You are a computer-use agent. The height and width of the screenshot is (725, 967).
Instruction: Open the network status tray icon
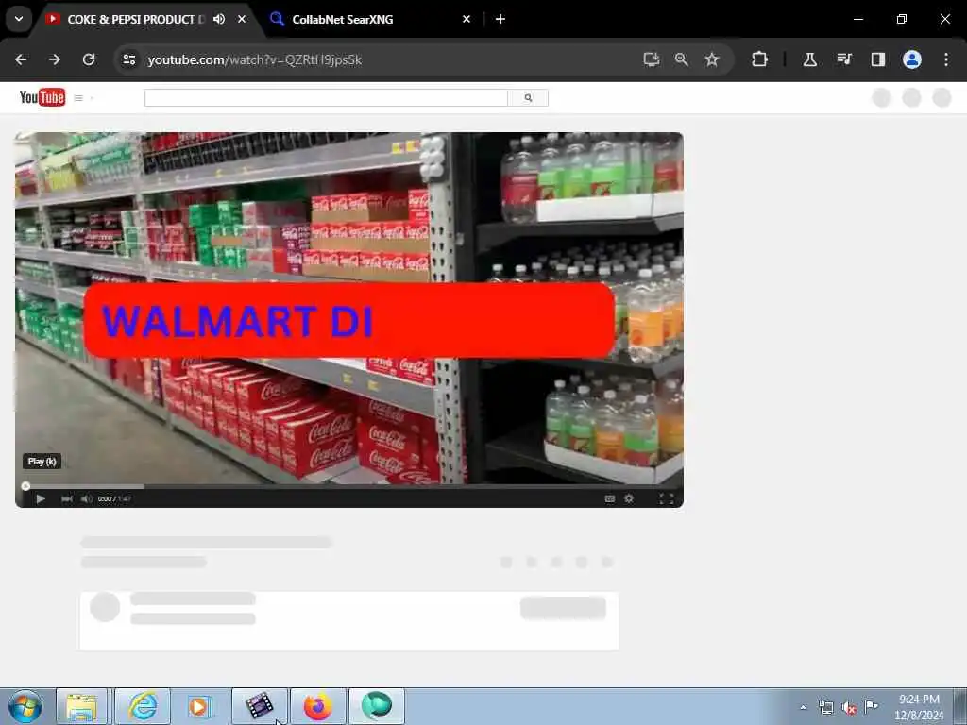point(825,707)
